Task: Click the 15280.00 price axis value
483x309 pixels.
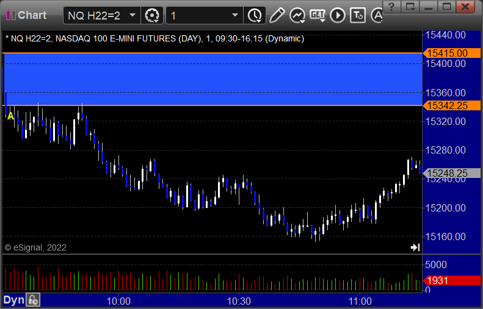Action: click(445, 150)
